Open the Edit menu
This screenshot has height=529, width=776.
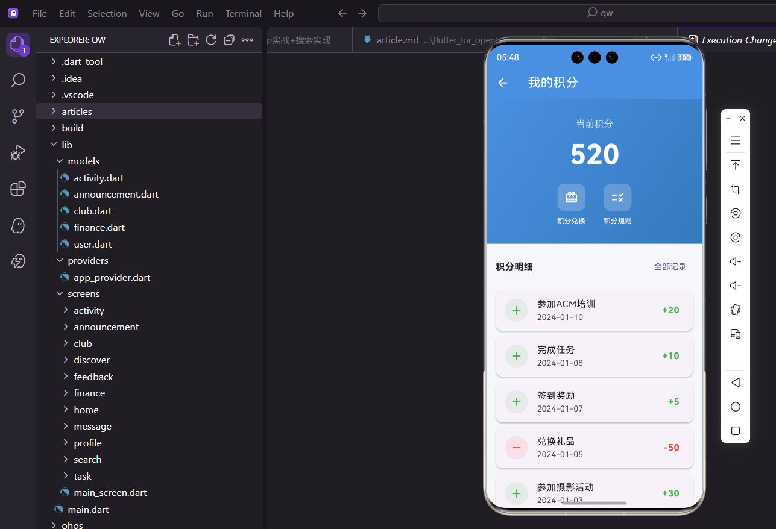coord(68,13)
